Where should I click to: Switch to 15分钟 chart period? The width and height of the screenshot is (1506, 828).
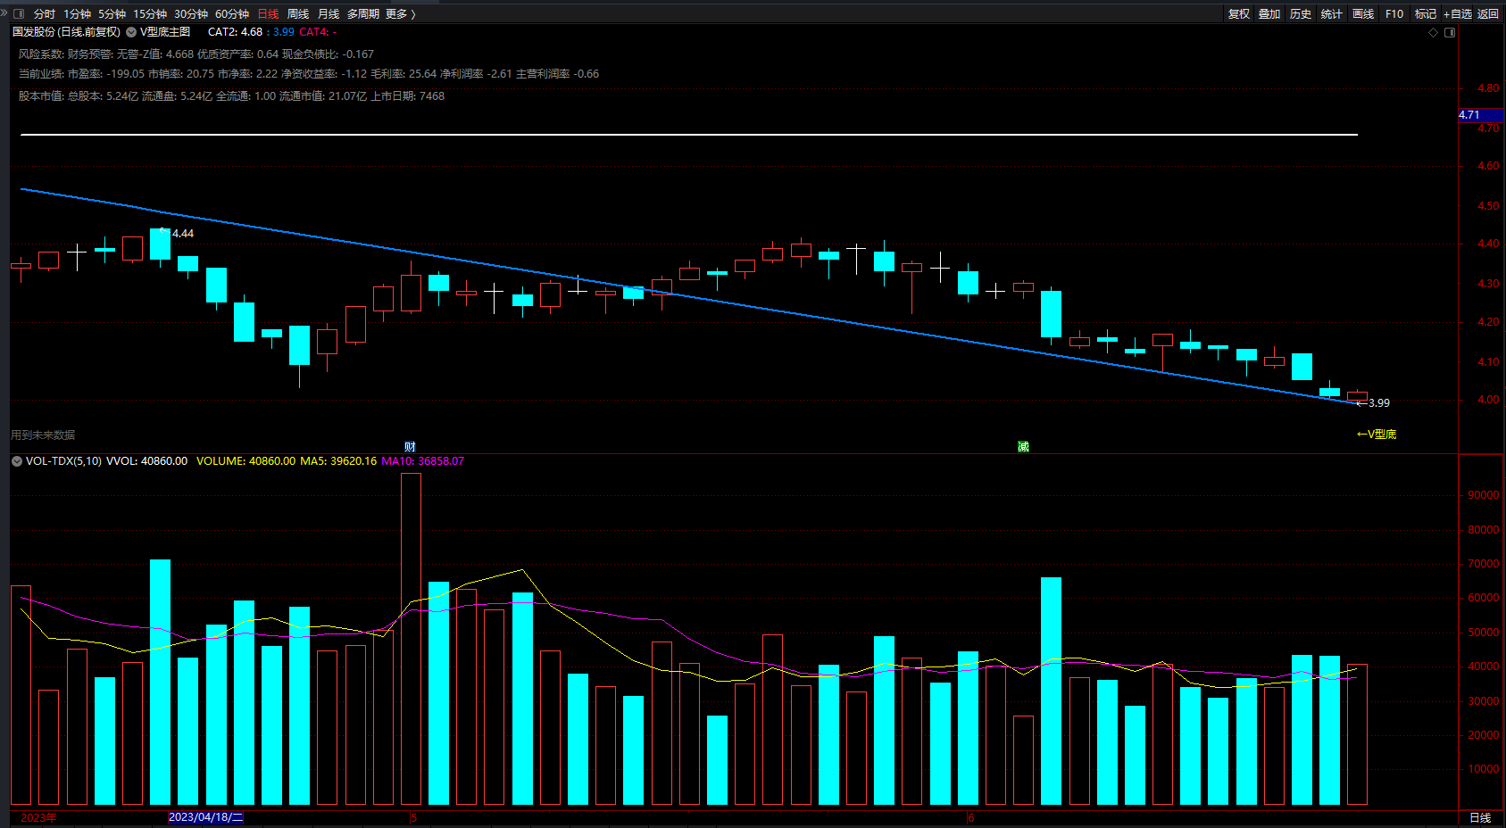(150, 13)
